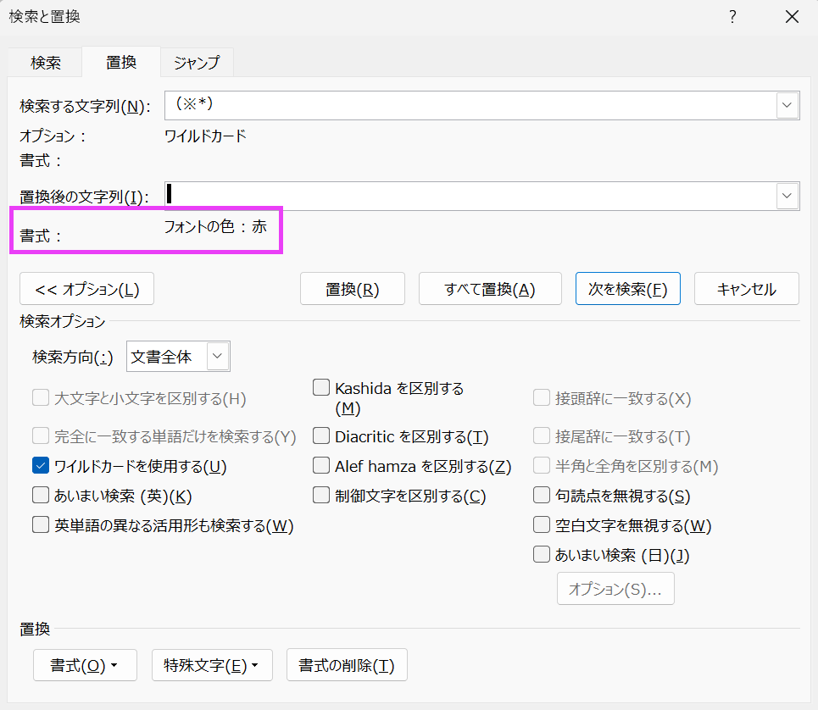Open the 特殊文字 menu button
The width and height of the screenshot is (818, 710).
(212, 666)
